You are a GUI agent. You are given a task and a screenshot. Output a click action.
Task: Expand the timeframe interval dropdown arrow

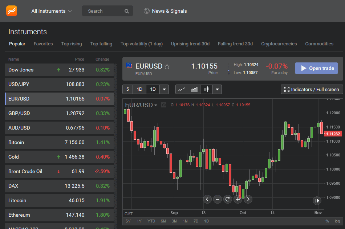click(164, 89)
